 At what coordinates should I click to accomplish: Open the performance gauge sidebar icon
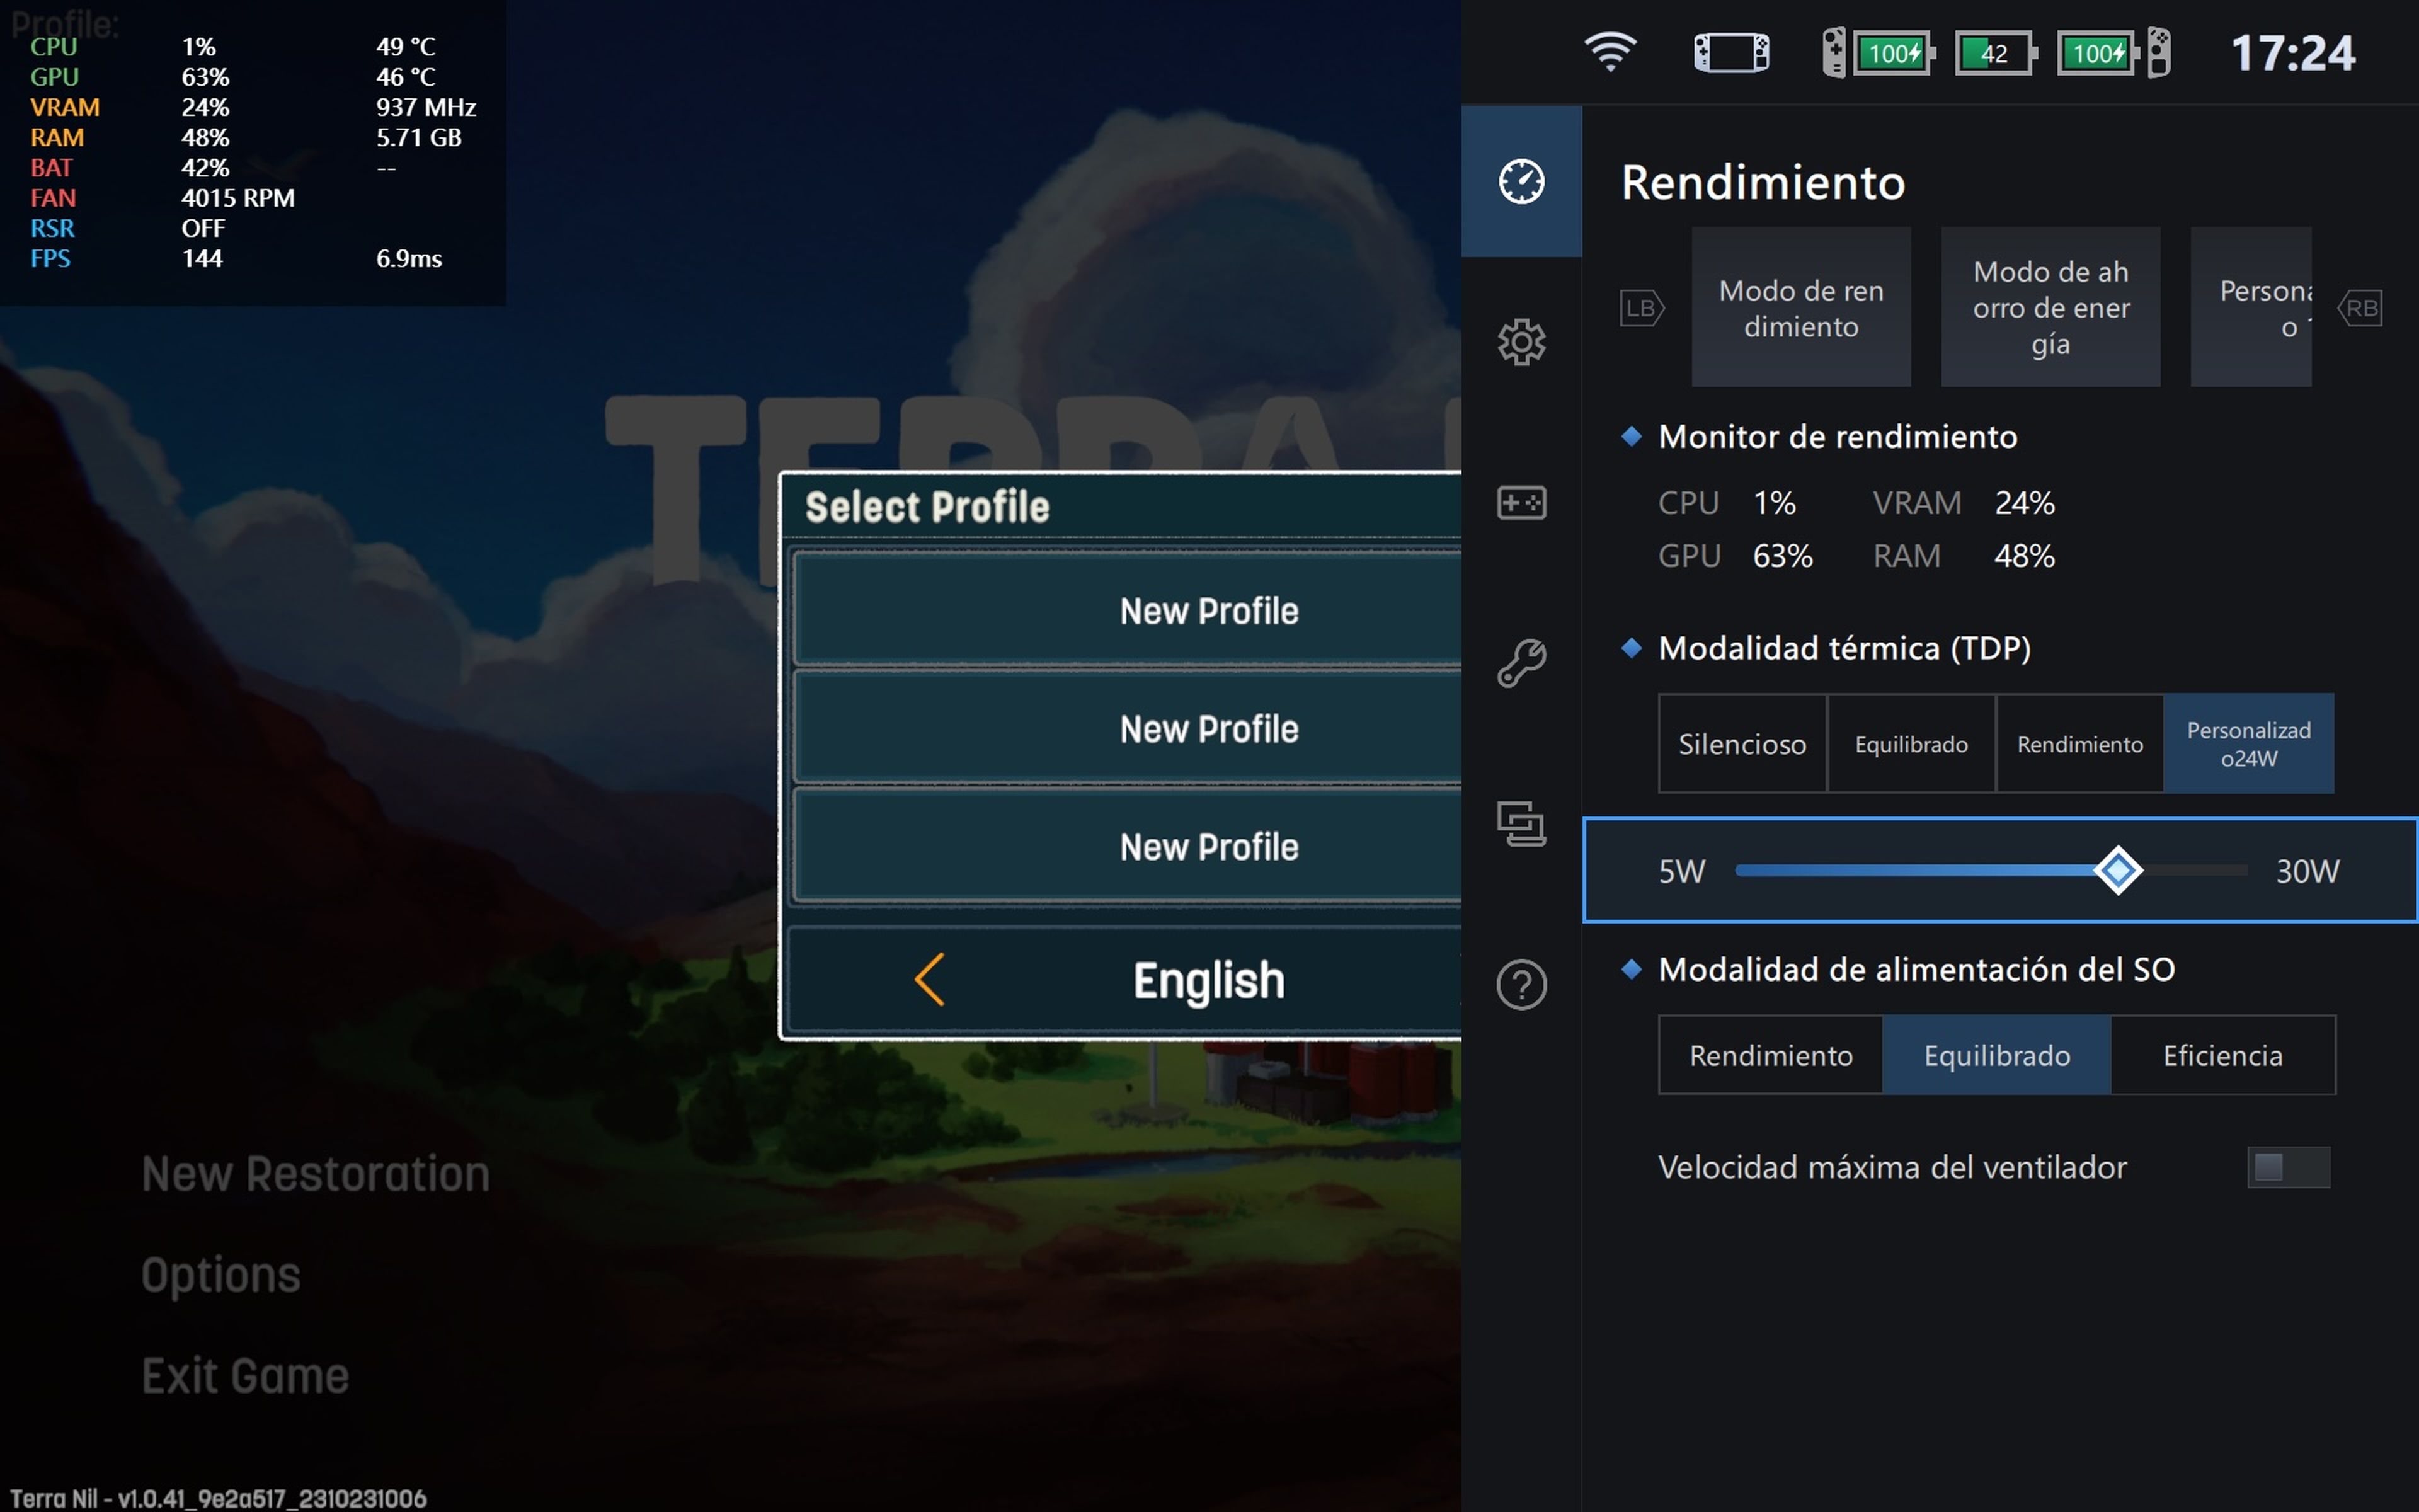tap(1521, 182)
